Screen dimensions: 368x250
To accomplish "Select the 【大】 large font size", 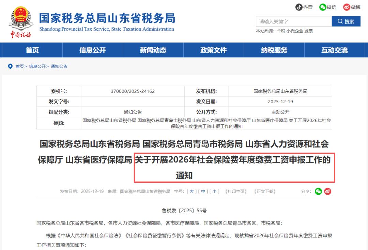I will (191, 191).
